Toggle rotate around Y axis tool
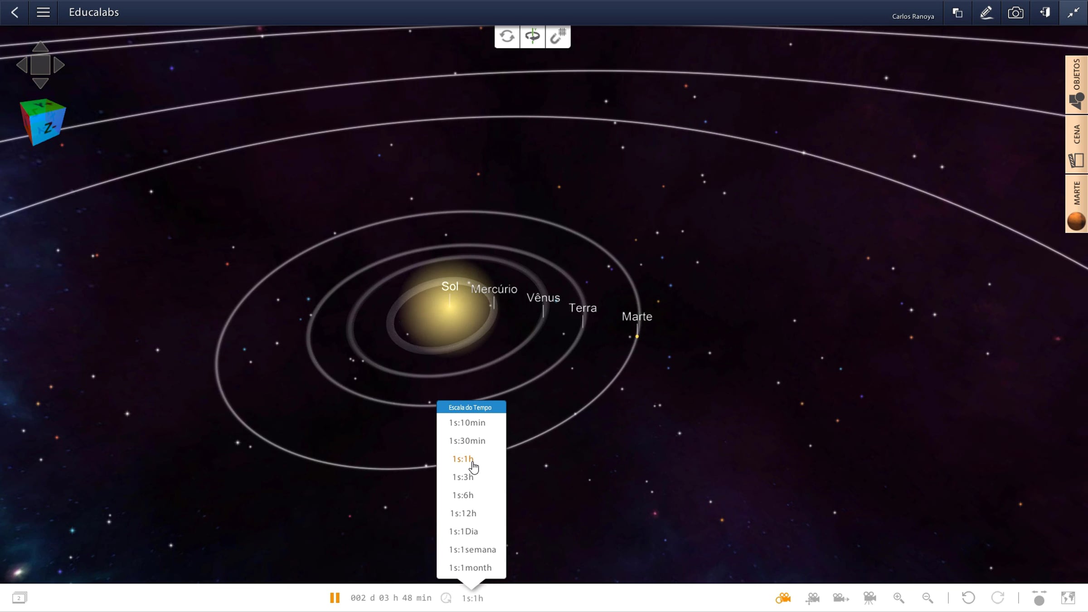This screenshot has height=612, width=1088. pyautogui.click(x=533, y=36)
